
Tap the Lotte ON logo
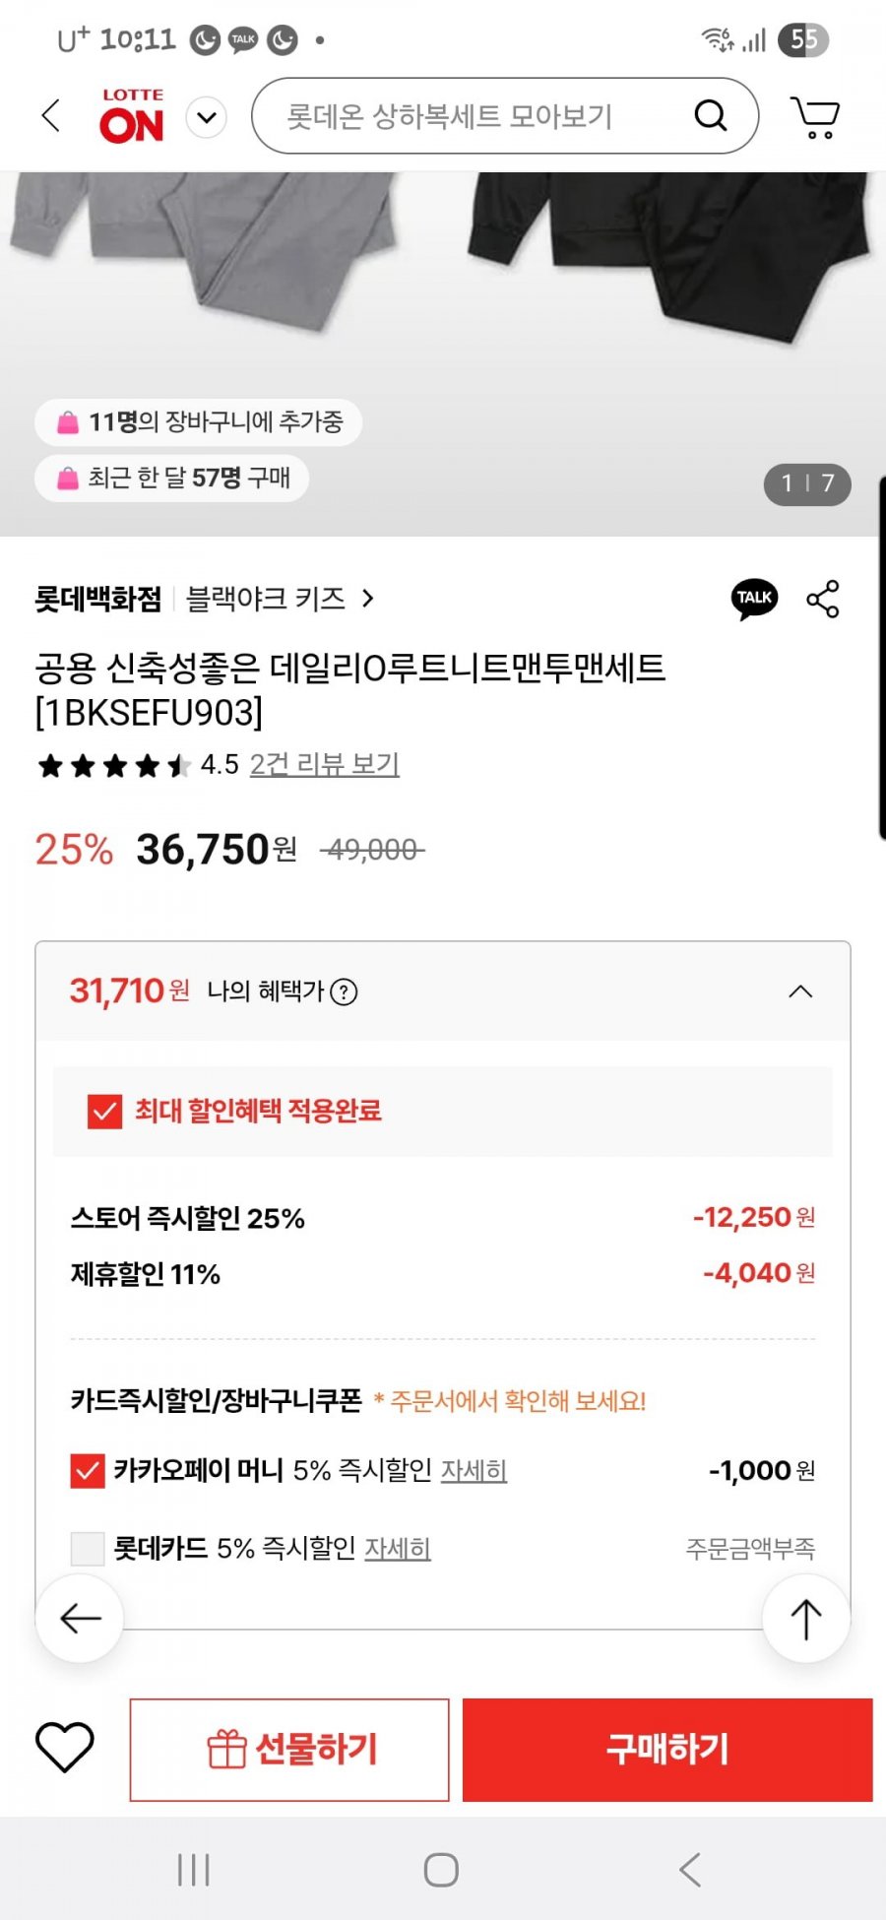pos(132,116)
